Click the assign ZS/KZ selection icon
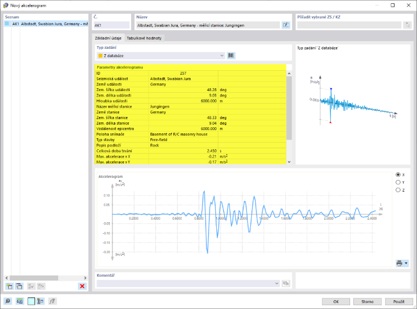Screen dimensions: 417x309 tap(408, 25)
